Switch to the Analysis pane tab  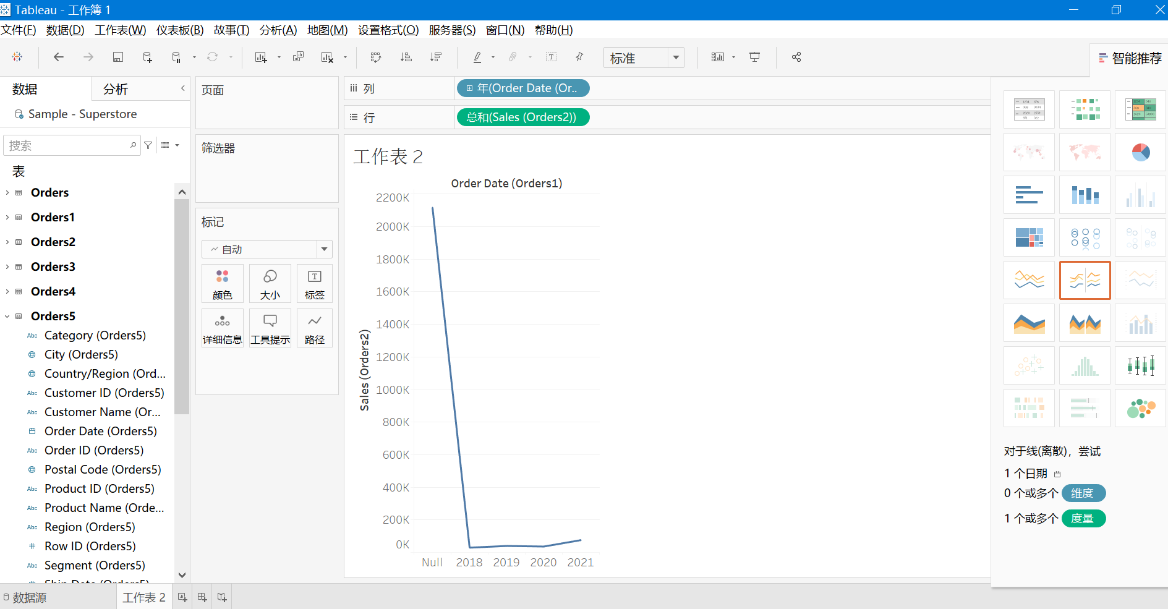click(116, 89)
